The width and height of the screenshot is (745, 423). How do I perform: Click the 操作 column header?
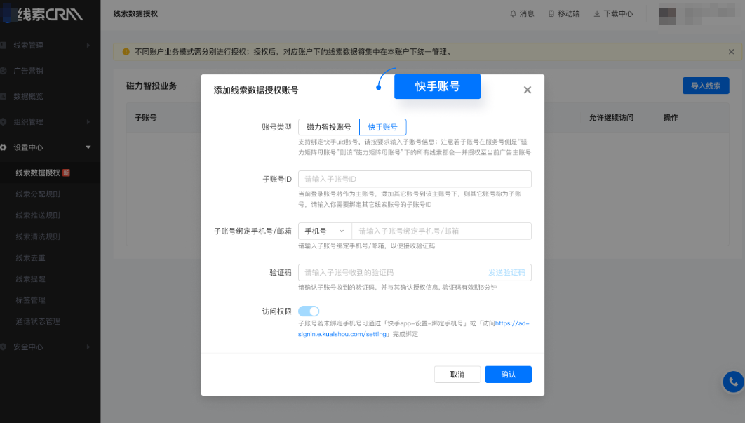(x=671, y=117)
